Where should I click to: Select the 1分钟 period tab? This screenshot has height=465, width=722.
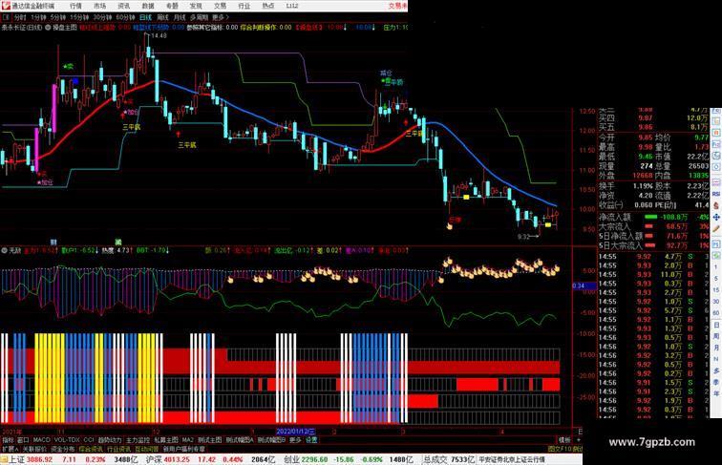pos(38,17)
